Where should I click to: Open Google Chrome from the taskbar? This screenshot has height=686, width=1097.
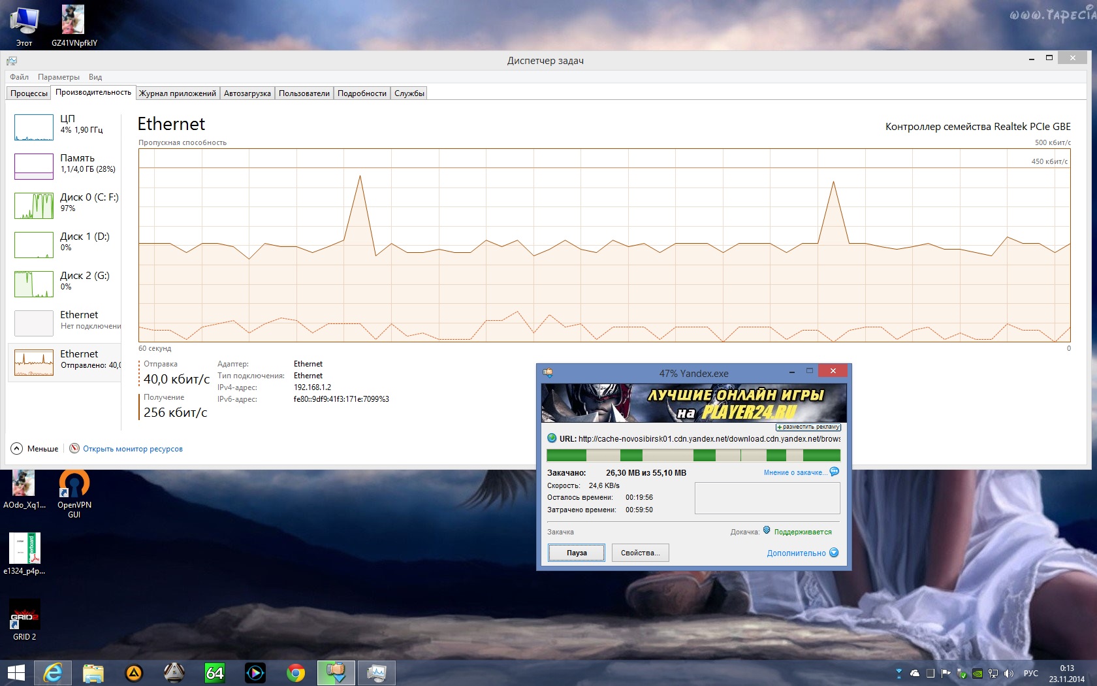coord(296,672)
